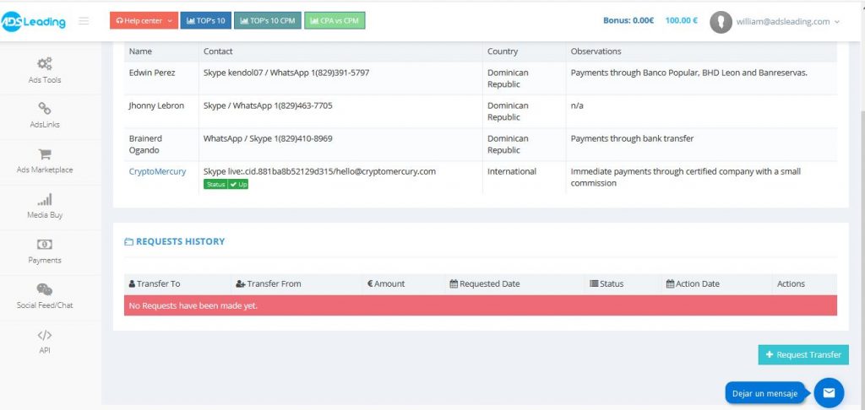Click the ADS Leading logo
Screen dimensions: 865x410
(x=33, y=21)
